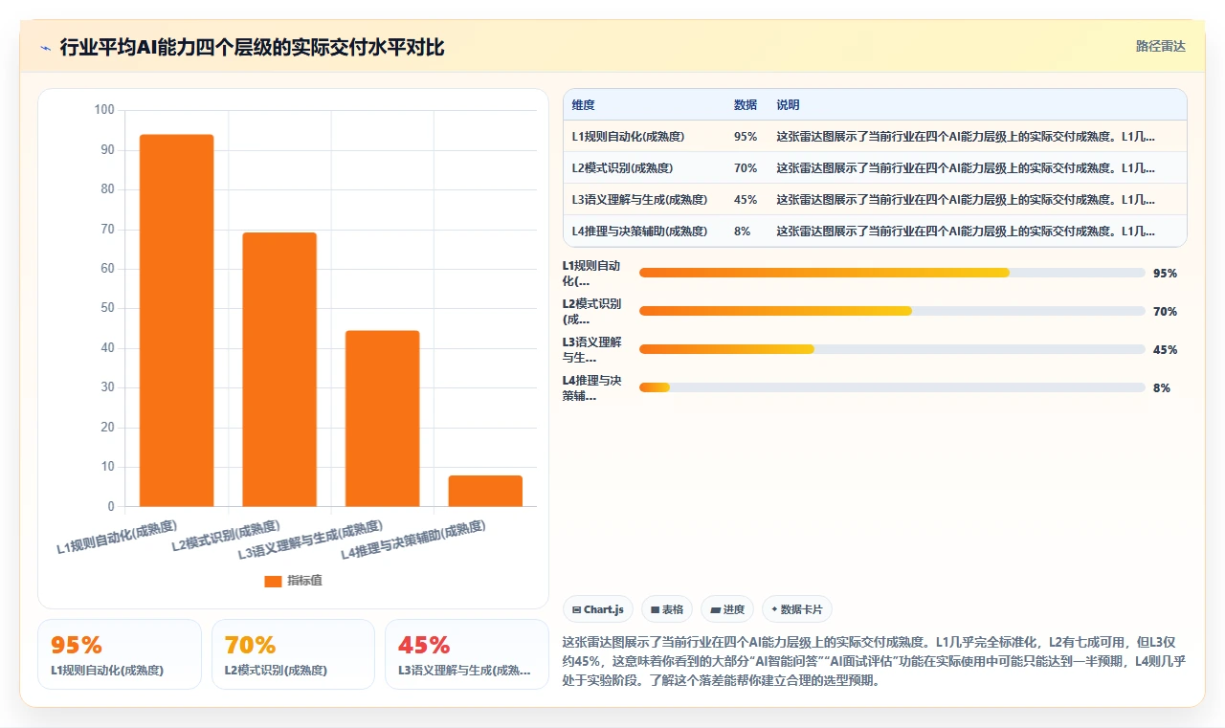Click the 45% value in the table
The width and height of the screenshot is (1225, 728).
pyautogui.click(x=746, y=199)
